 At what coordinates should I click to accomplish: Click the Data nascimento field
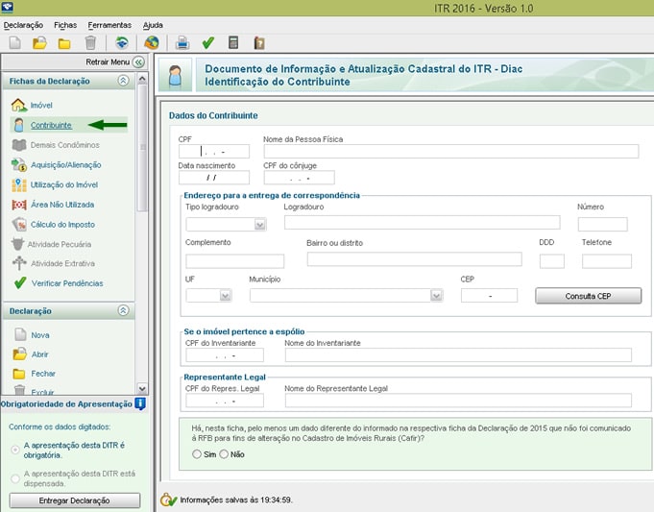(x=214, y=178)
